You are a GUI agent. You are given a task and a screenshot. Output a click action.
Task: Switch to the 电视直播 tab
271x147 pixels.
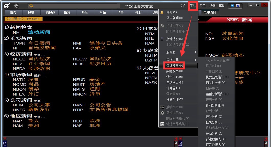[x=210, y=12]
